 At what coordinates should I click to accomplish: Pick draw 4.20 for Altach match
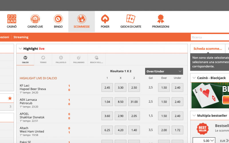[121, 130]
